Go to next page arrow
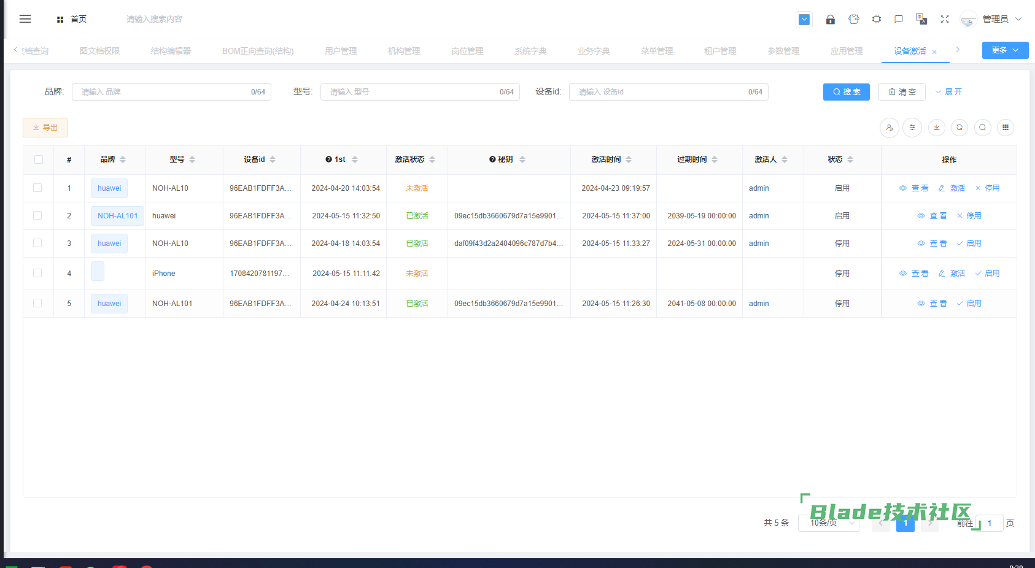The image size is (1035, 568). click(930, 523)
